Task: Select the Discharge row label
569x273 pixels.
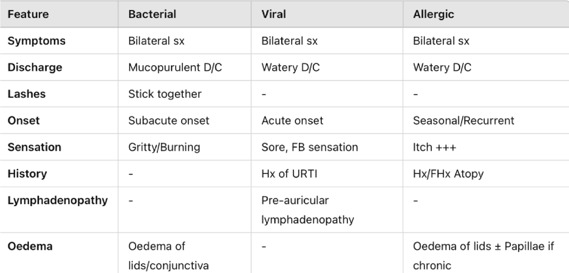Action: [34, 68]
